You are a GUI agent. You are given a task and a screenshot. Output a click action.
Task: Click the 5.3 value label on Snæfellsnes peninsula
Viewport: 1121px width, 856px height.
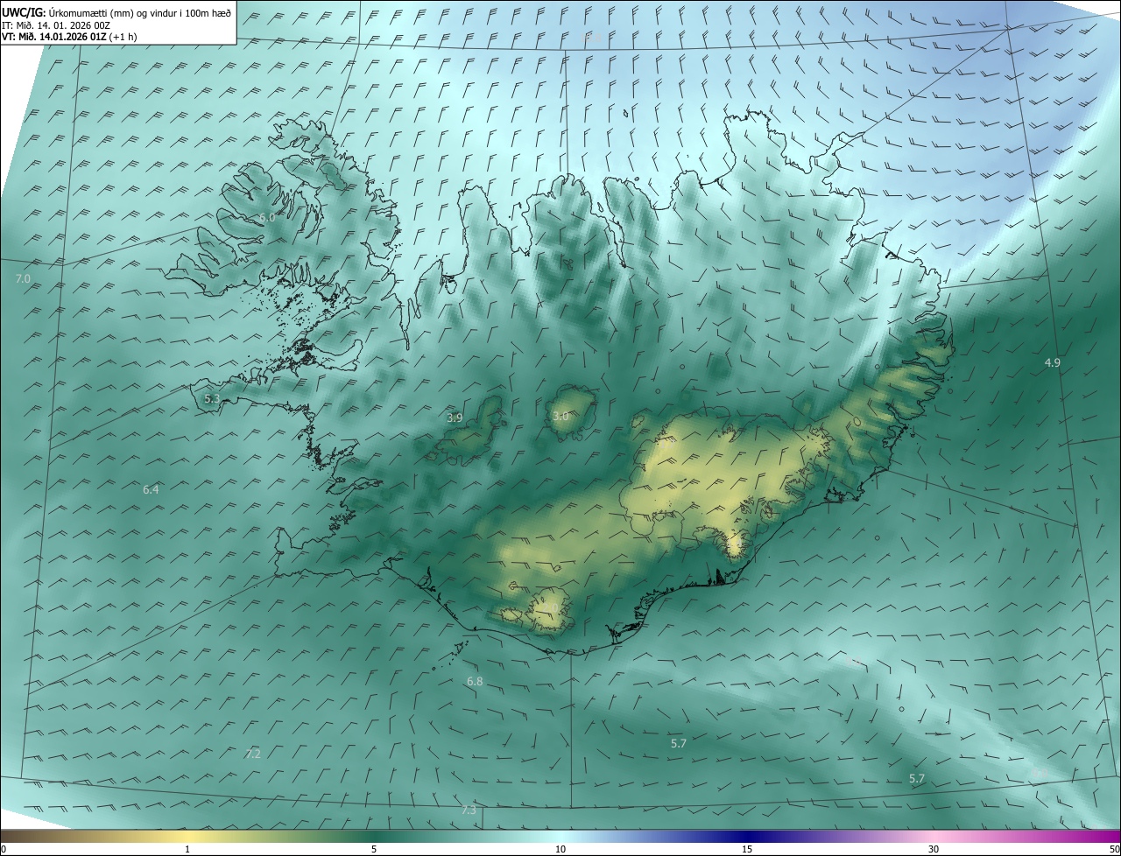point(212,399)
